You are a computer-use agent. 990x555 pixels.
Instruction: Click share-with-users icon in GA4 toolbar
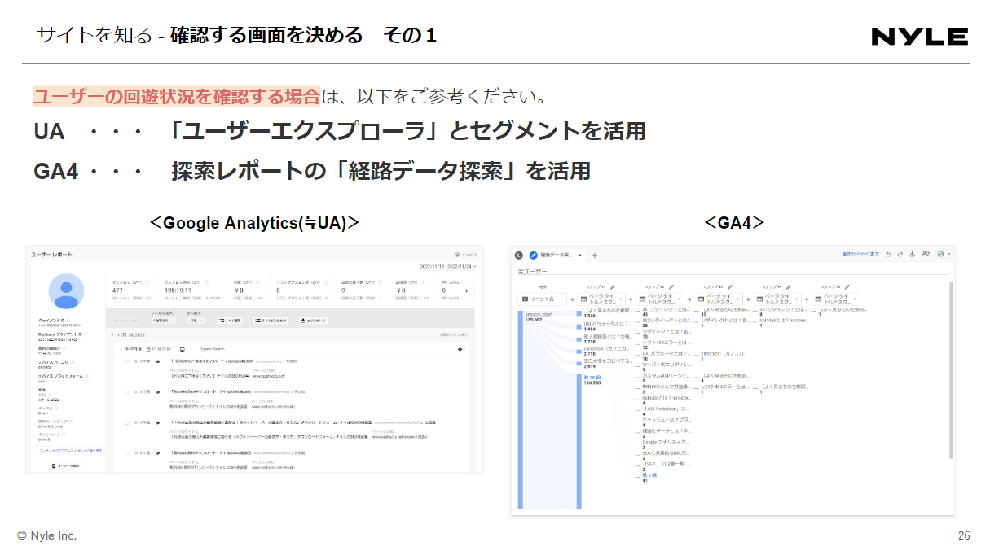coord(925,254)
